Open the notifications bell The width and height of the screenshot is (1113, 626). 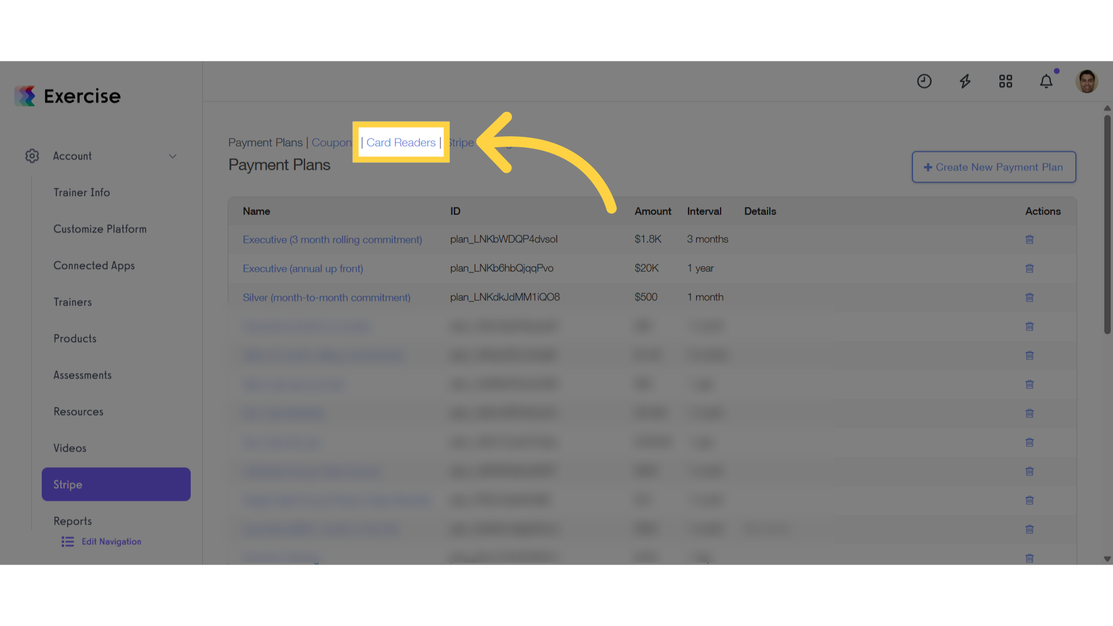(1046, 81)
